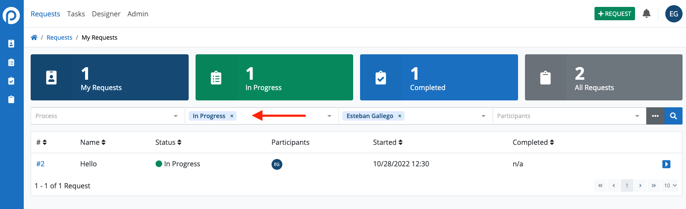The height and width of the screenshot is (209, 686).
Task: Click the home breadcrumb icon
Action: (34, 37)
